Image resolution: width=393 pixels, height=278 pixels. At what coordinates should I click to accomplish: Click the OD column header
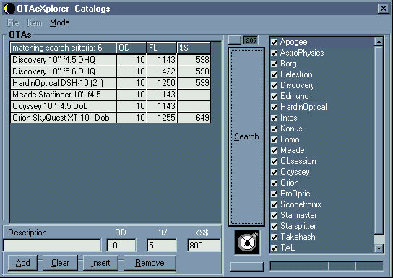coord(131,48)
